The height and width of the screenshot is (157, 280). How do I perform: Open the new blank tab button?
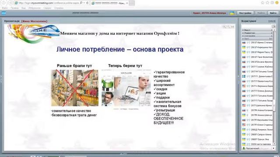(x=132, y=3)
